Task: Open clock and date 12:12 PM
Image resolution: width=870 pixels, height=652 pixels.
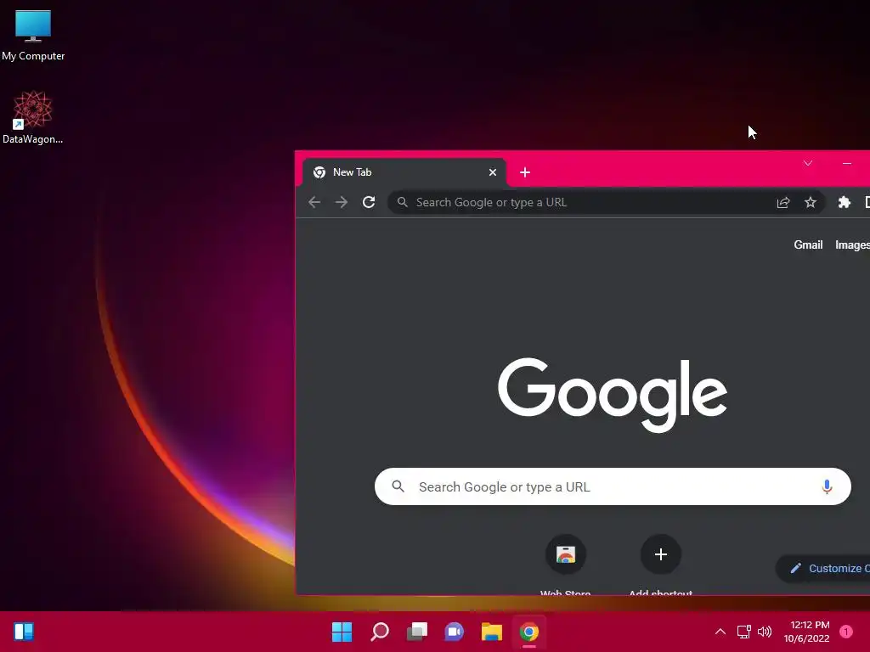Action: click(x=807, y=632)
